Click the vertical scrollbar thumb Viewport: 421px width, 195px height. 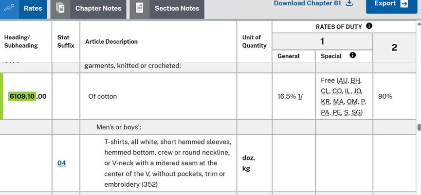point(419,127)
